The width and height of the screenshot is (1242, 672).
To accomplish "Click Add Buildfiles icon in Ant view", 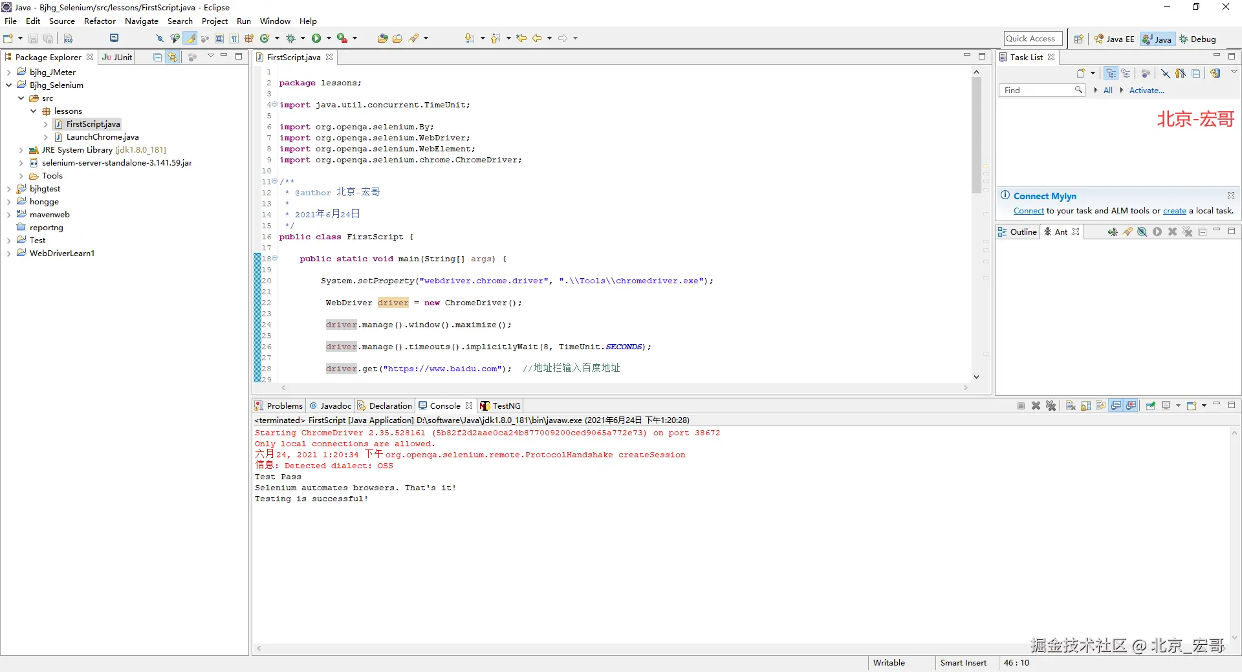I will (1112, 232).
